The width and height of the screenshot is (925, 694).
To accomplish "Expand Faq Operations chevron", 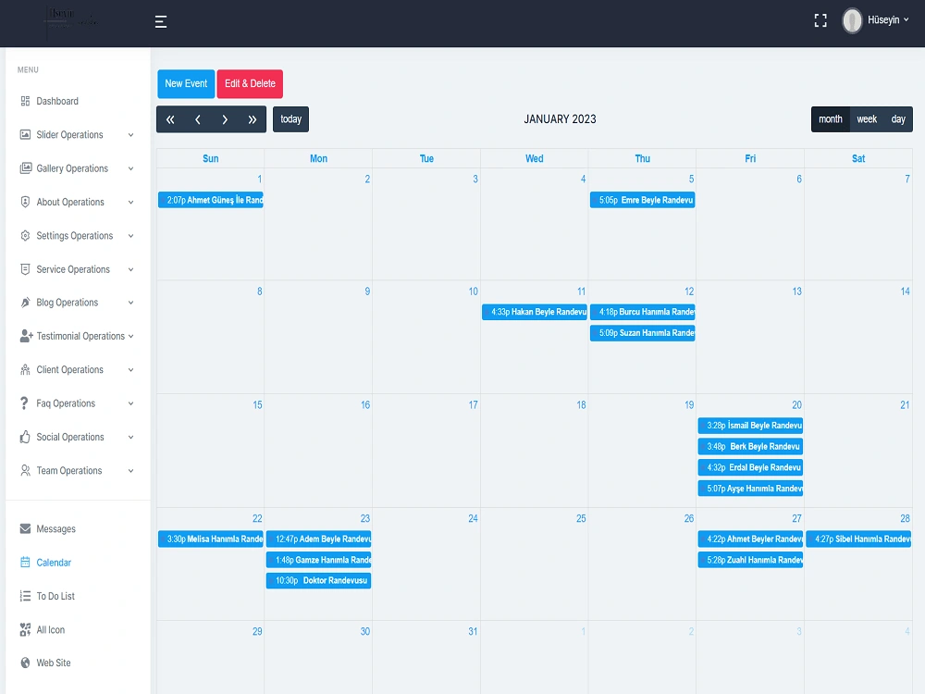I will (130, 403).
